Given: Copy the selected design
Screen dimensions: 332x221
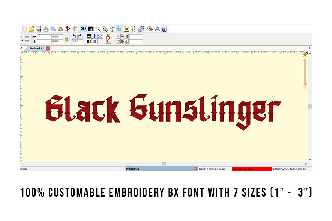Looking at the screenshot, I should (x=53, y=29).
